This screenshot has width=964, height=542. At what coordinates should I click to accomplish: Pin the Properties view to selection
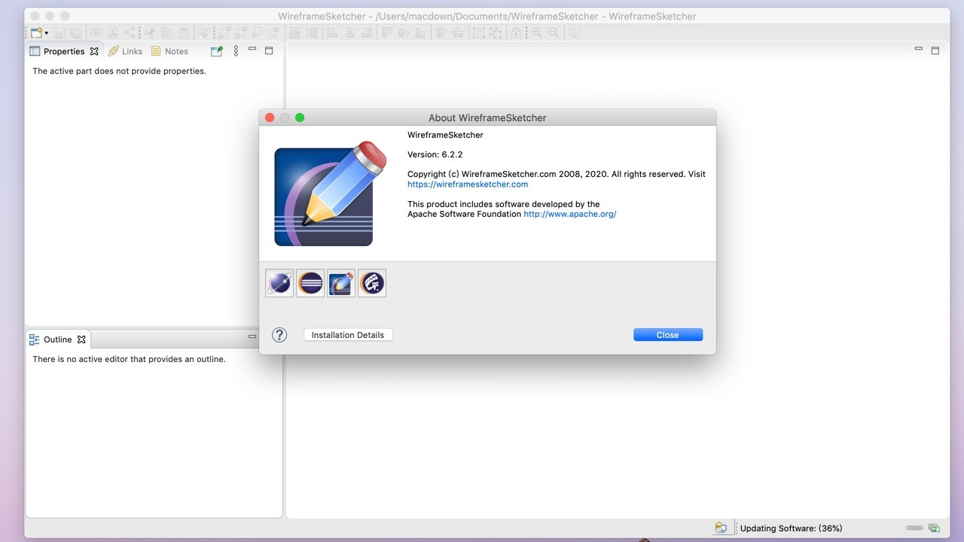click(x=217, y=51)
